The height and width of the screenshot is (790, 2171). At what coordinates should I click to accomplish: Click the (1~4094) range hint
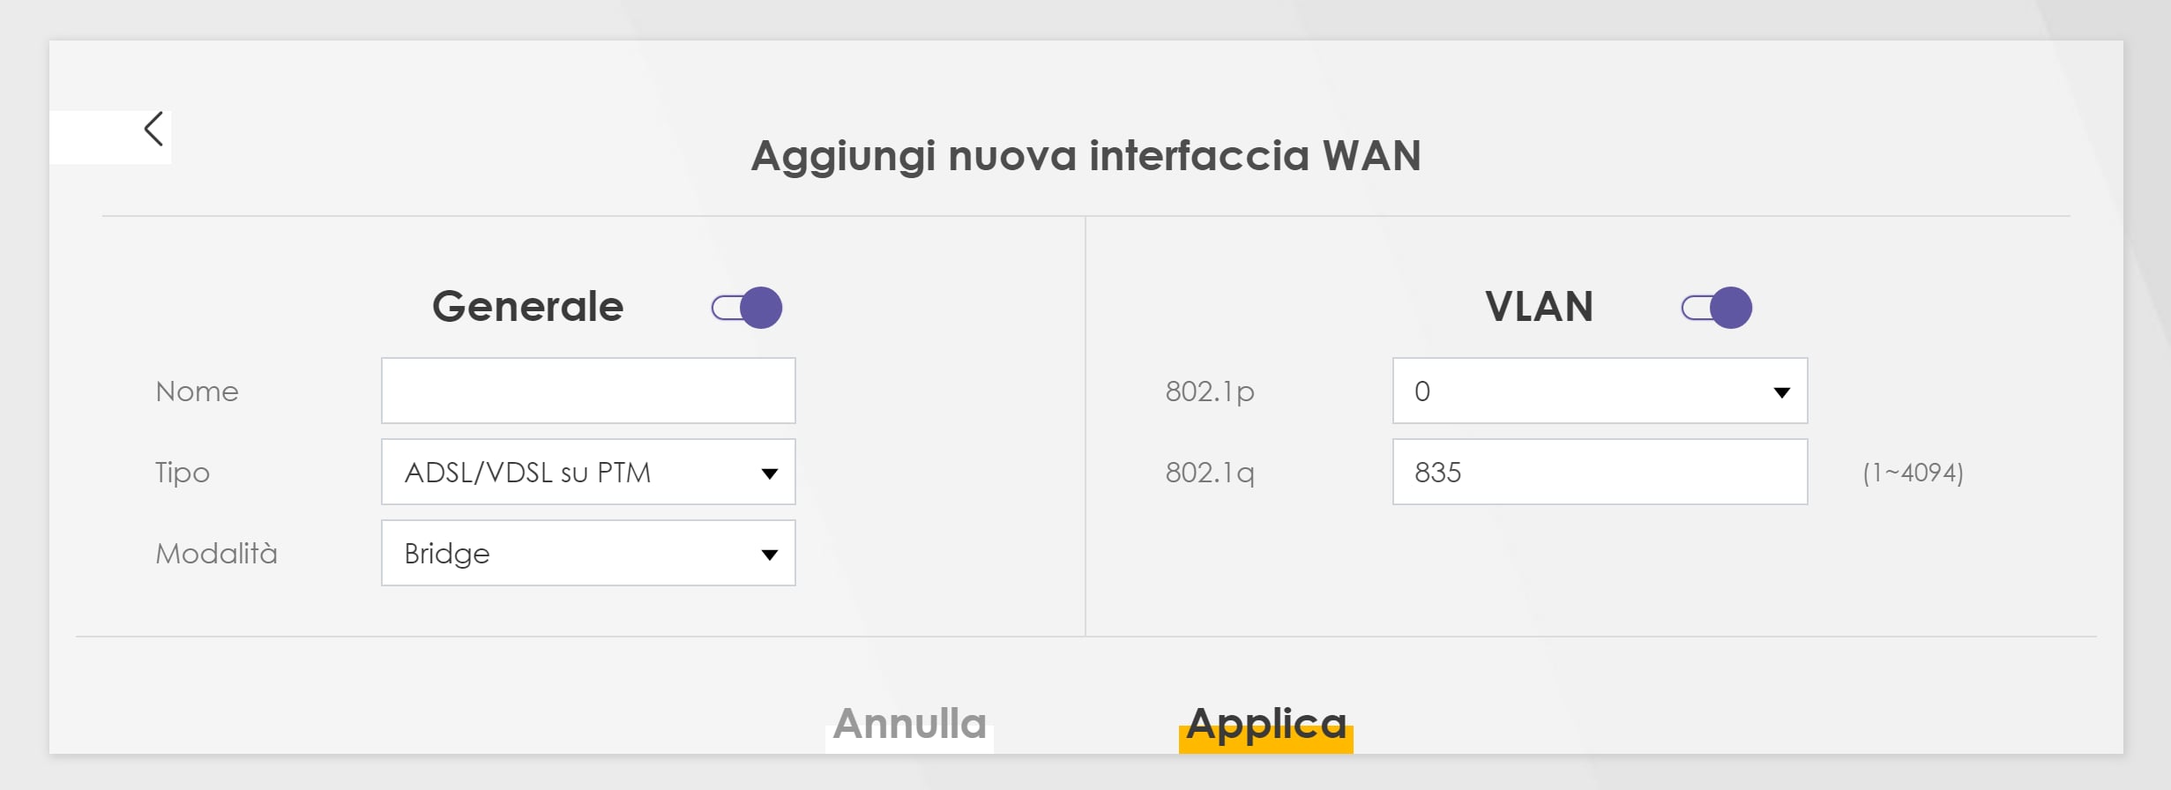[1913, 473]
